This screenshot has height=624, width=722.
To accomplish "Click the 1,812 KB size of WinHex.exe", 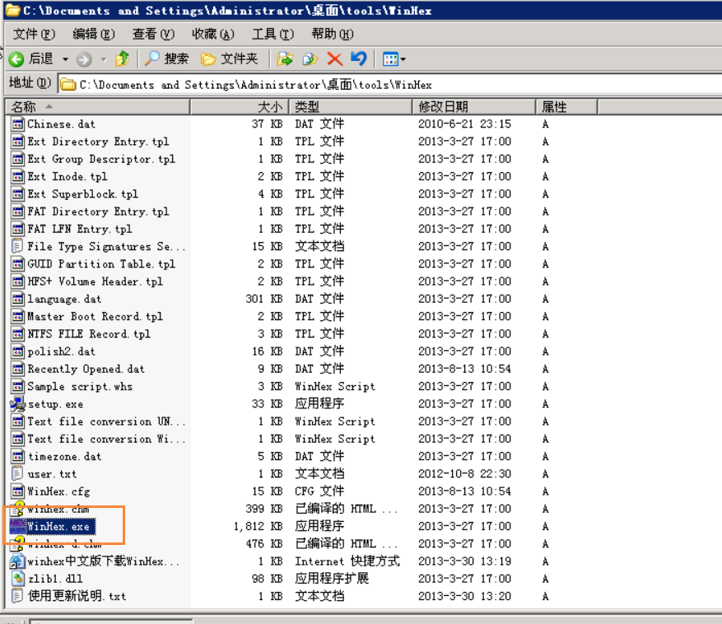I will click(258, 526).
